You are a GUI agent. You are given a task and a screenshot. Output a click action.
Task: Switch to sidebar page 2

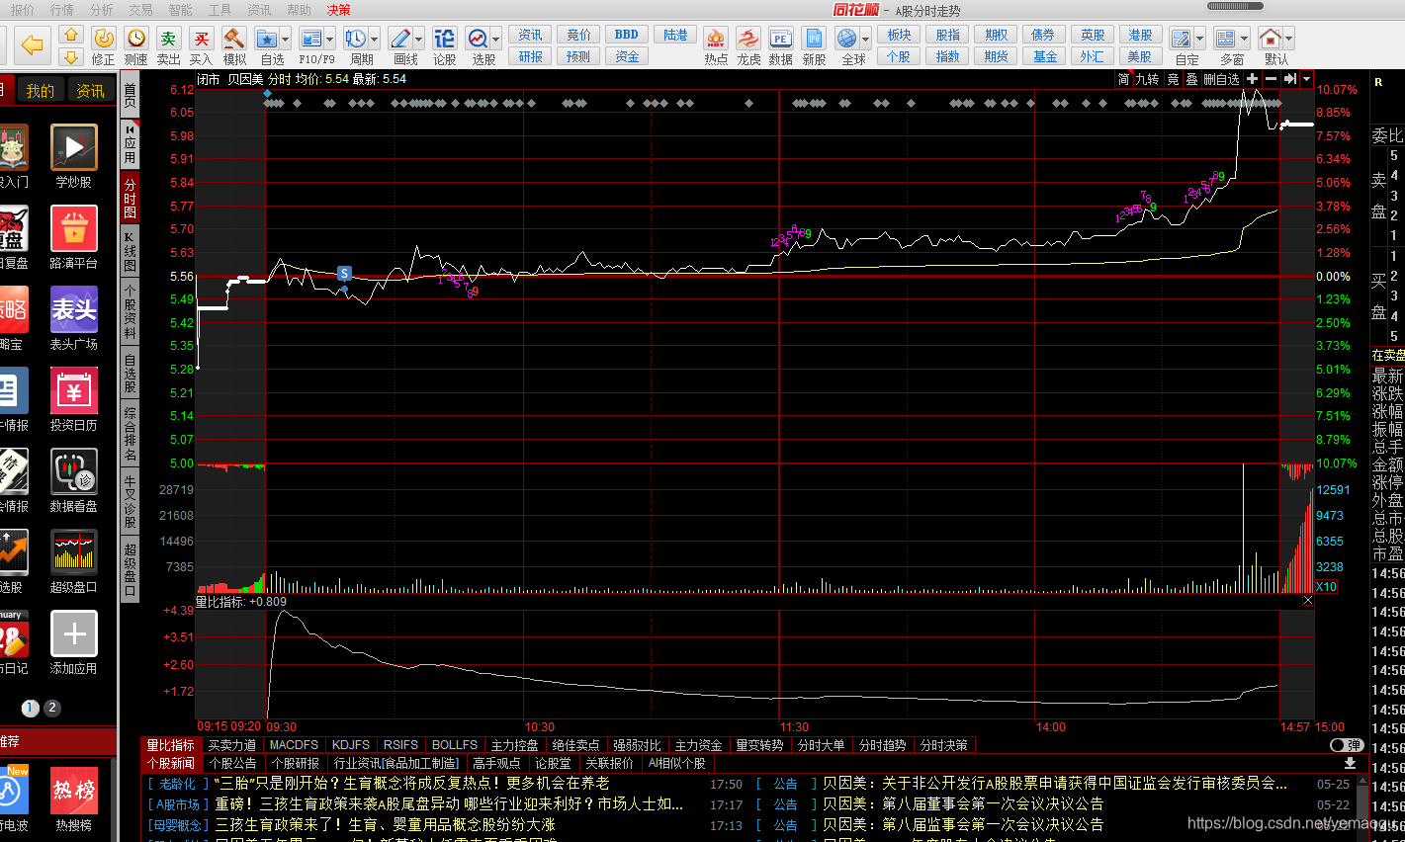pyautogui.click(x=52, y=708)
